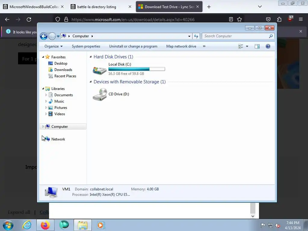Click the muted volume tray icon
This screenshot has height=231, width=308.
click(x=278, y=226)
